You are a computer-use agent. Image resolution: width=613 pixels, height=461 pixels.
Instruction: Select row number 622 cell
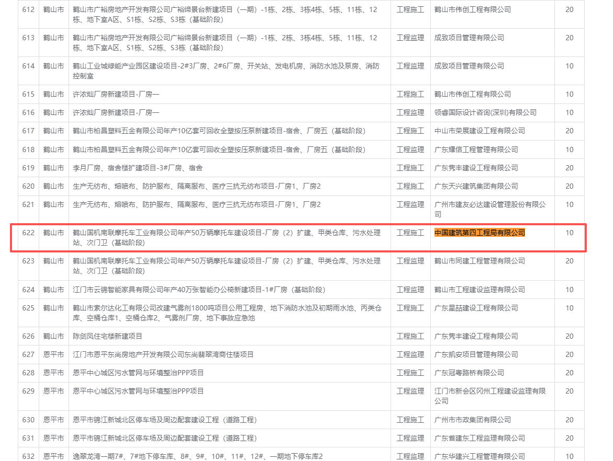tap(28, 233)
